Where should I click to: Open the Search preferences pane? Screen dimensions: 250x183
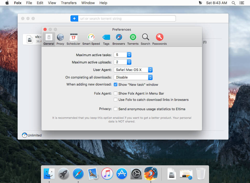pos(145,39)
